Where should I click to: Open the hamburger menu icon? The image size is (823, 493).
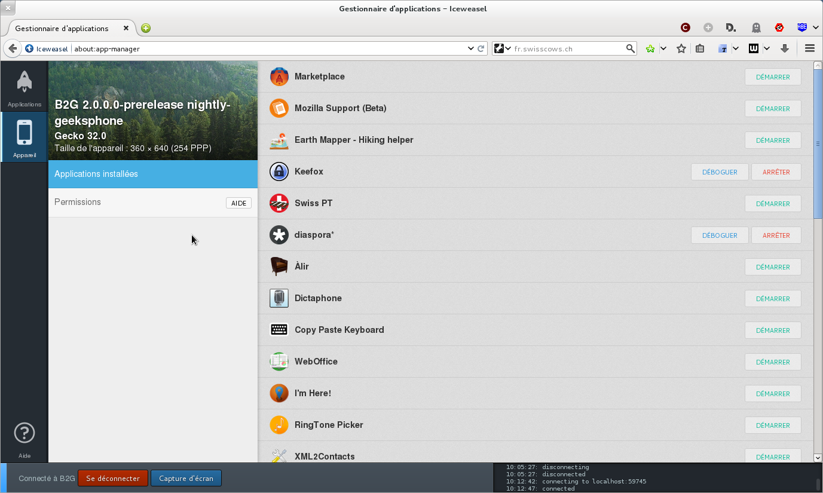pos(810,48)
